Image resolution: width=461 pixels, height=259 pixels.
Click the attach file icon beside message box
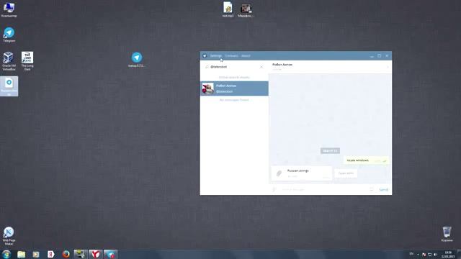click(x=274, y=190)
